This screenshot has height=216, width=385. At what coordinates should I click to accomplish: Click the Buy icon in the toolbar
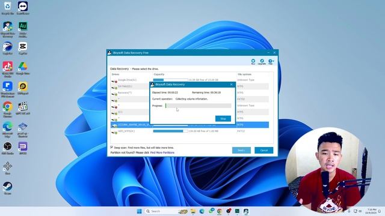[x=253, y=62]
